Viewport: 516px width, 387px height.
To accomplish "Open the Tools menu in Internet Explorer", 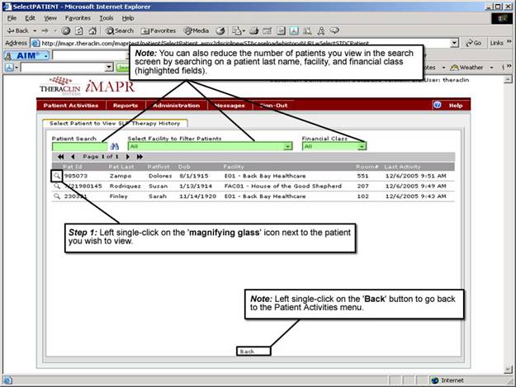I will tap(107, 17).
